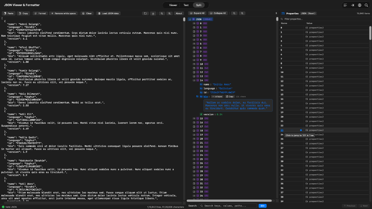
Task: Select the "Galician" language value
Action: pyautogui.click(x=225, y=89)
